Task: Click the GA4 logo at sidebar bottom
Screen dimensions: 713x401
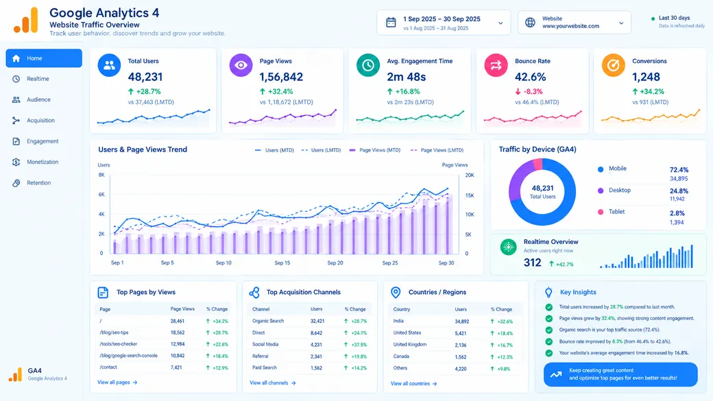Action: click(x=15, y=375)
